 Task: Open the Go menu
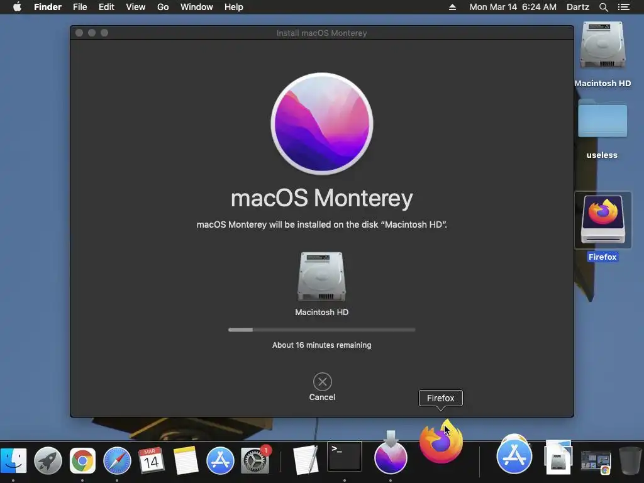(x=163, y=7)
